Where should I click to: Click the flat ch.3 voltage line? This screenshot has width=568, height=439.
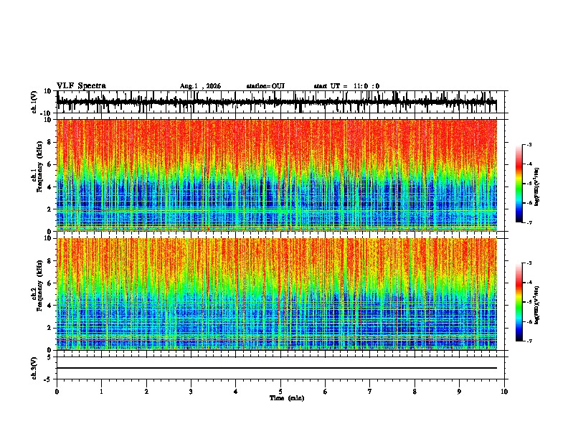pos(277,368)
